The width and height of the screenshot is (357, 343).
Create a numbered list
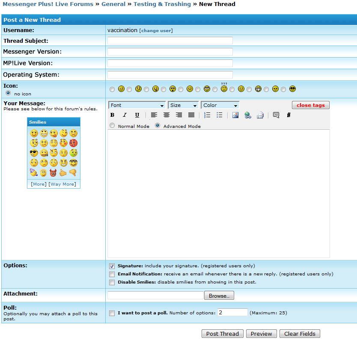pos(207,115)
